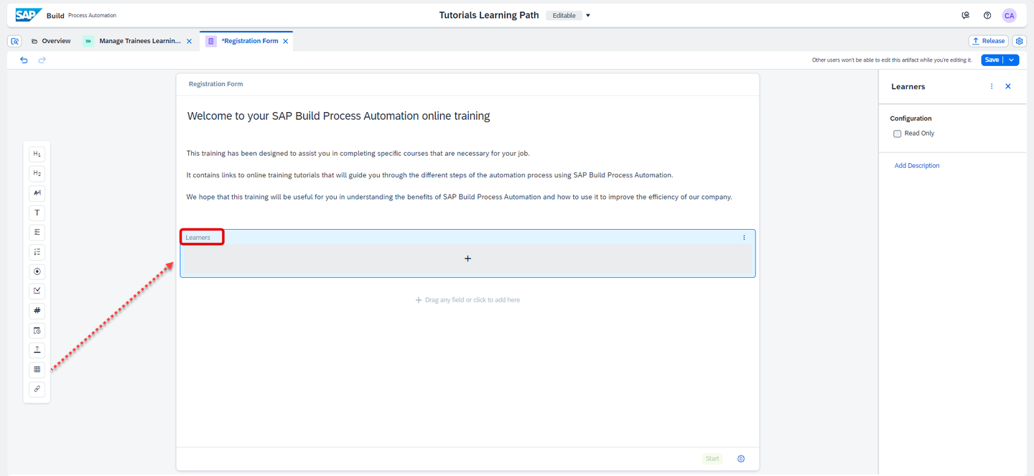
Task: Add a File Upload field
Action: coord(37,350)
